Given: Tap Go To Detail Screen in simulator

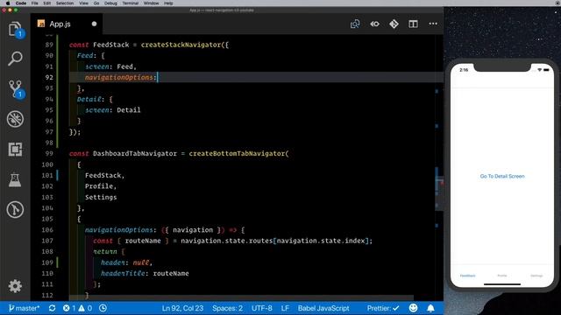Looking at the screenshot, I should (x=502, y=176).
